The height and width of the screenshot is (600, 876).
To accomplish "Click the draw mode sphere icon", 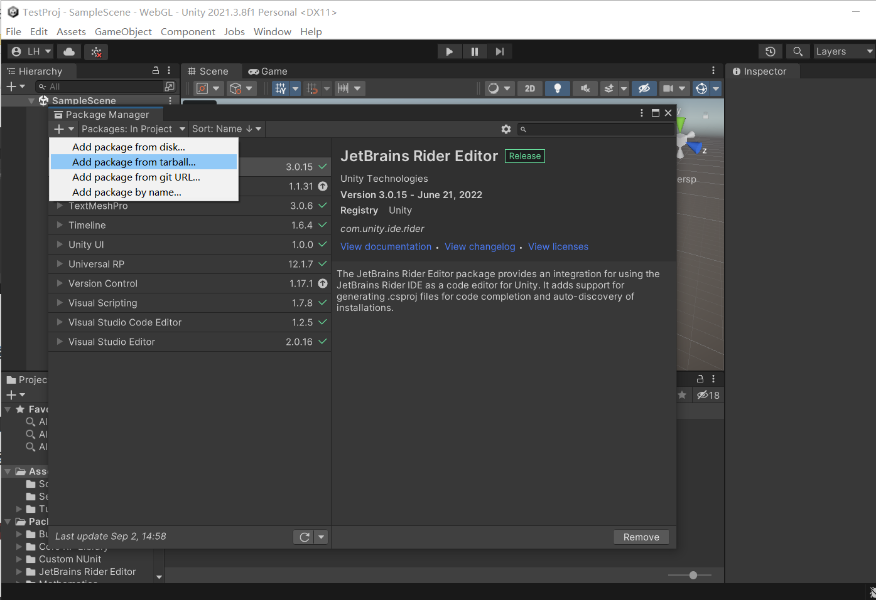I will (494, 88).
